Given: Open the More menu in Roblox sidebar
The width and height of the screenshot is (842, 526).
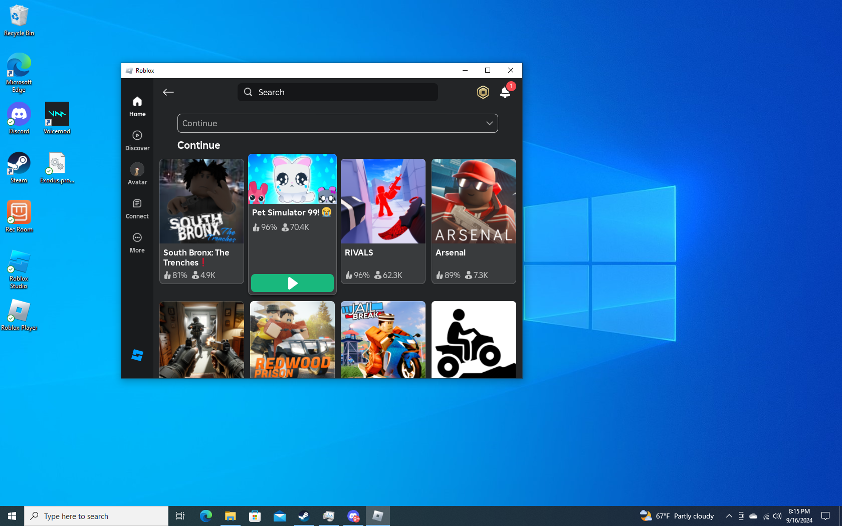Looking at the screenshot, I should 137,243.
